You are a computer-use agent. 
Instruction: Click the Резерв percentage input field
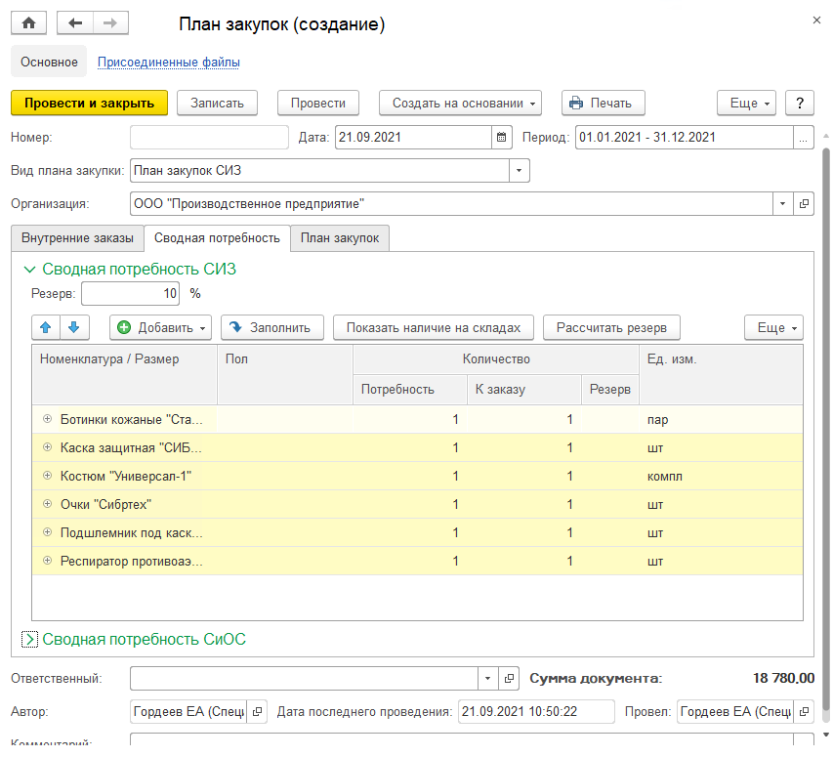[131, 293]
